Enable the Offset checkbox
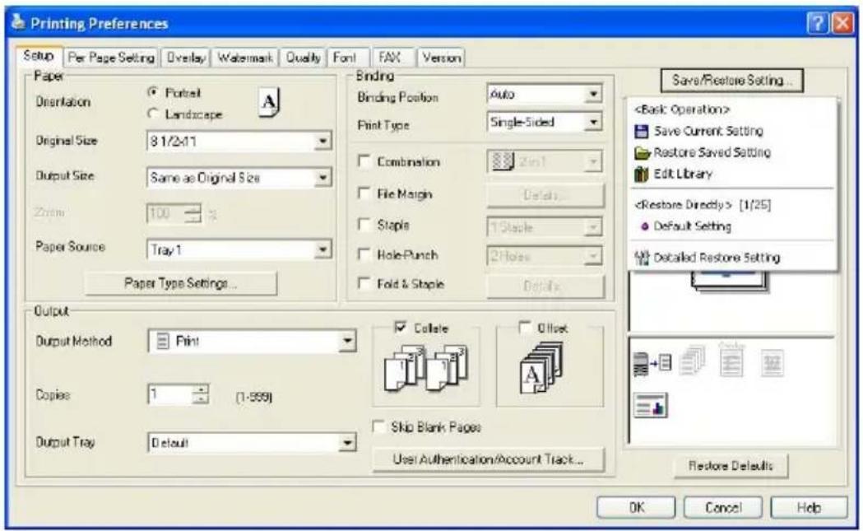This screenshot has height=531, width=863. (525, 327)
